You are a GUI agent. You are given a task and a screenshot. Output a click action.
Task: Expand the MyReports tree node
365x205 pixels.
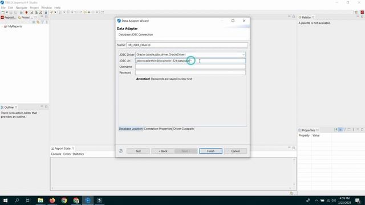(2, 27)
